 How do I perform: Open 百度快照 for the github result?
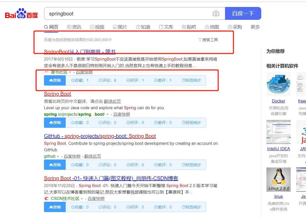point(72,156)
